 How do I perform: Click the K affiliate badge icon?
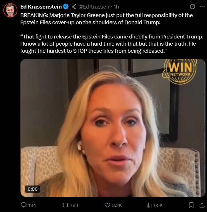click(73, 7)
